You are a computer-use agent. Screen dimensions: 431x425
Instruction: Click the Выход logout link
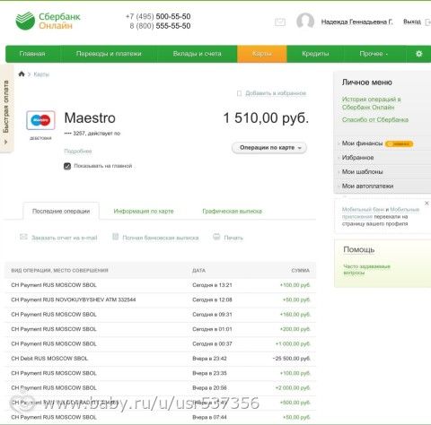(412, 22)
